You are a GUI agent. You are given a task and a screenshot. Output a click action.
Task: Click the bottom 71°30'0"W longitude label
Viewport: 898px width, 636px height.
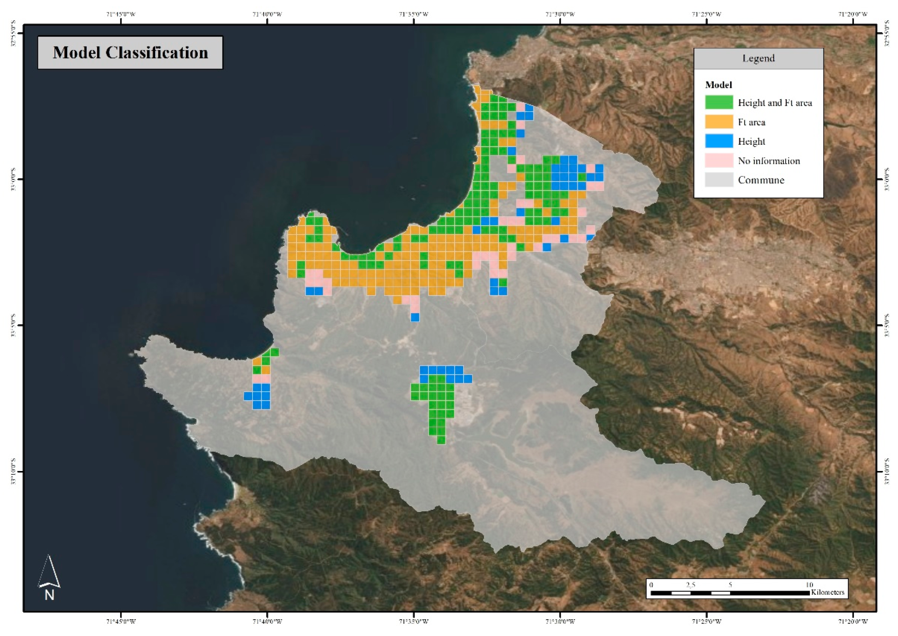pos(560,621)
